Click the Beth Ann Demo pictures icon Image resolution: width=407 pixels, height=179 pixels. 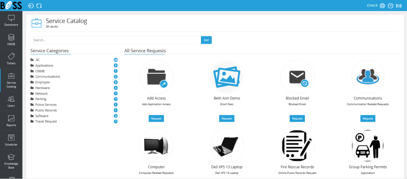click(227, 77)
